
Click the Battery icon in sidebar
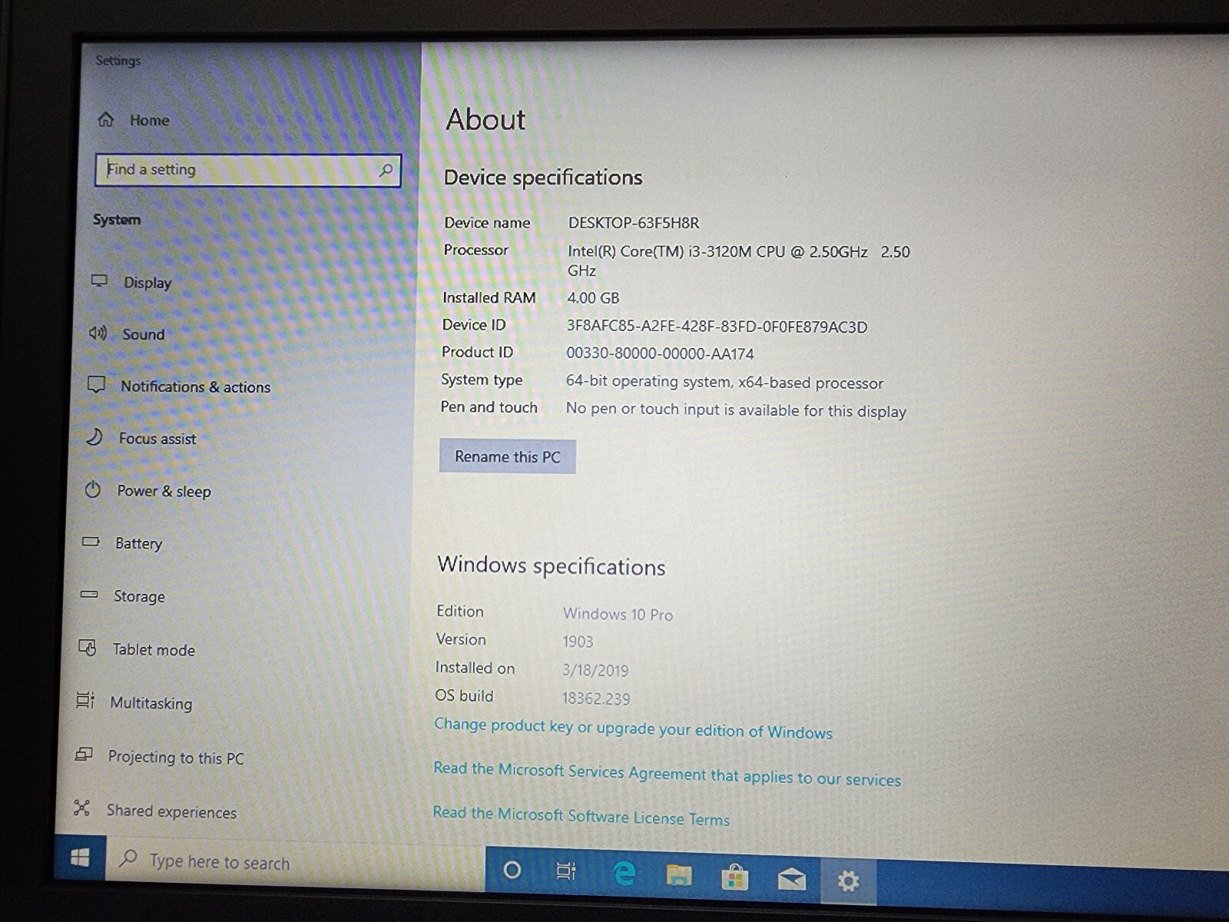tap(91, 542)
